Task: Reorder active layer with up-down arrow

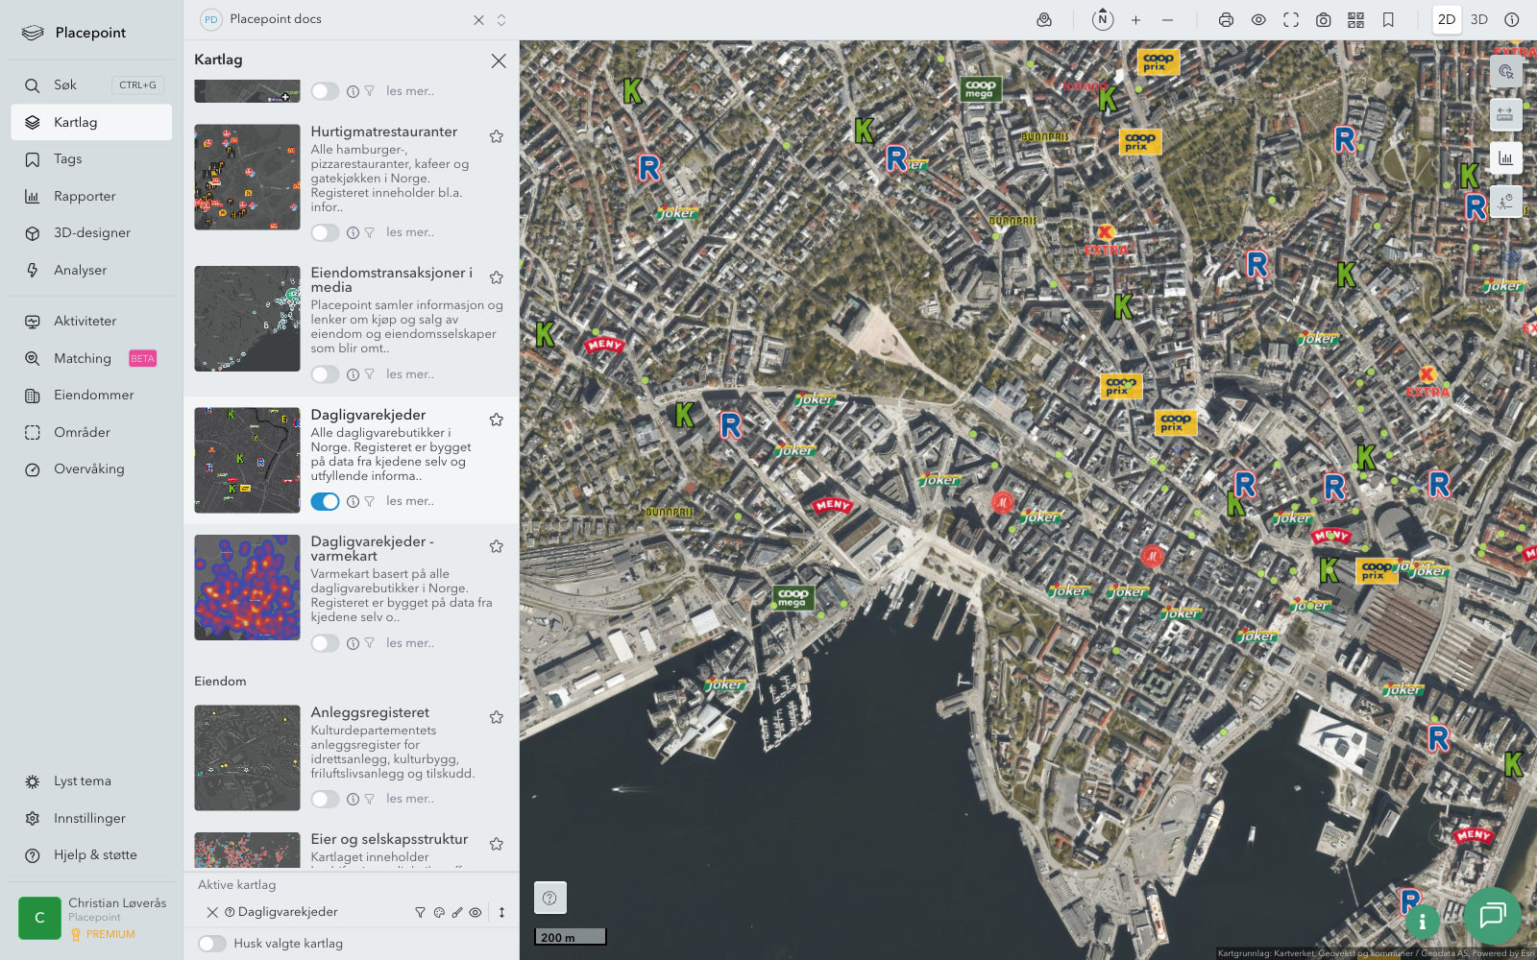Action: click(501, 913)
